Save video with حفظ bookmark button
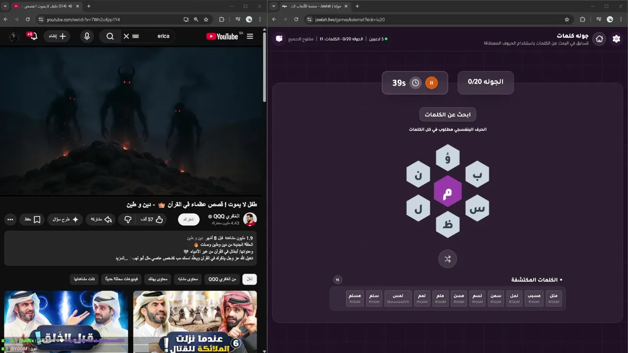 (32, 220)
